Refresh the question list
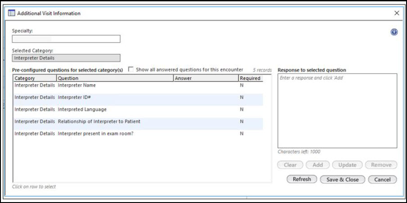 pyautogui.click(x=302, y=179)
